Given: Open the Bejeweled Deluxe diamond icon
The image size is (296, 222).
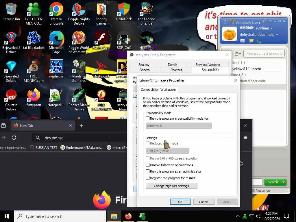Looking at the screenshot, I should [11, 71].
